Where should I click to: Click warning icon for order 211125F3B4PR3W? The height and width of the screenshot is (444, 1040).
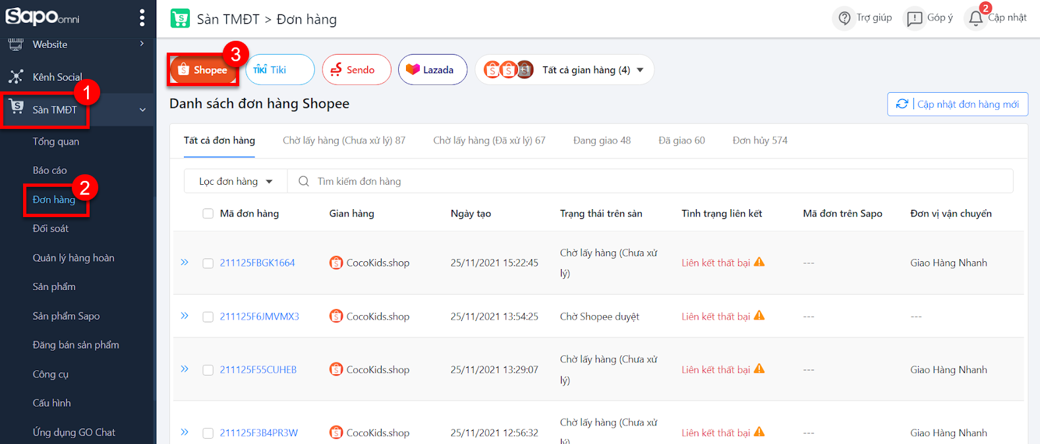click(759, 432)
